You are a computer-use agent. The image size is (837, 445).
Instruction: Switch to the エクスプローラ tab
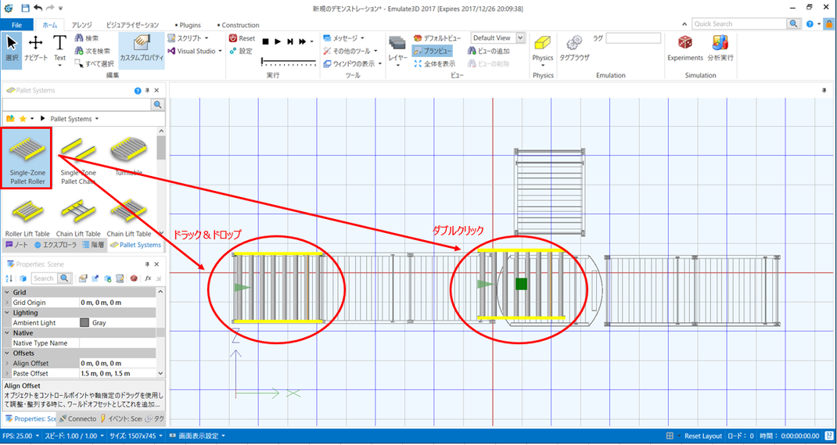click(x=56, y=245)
